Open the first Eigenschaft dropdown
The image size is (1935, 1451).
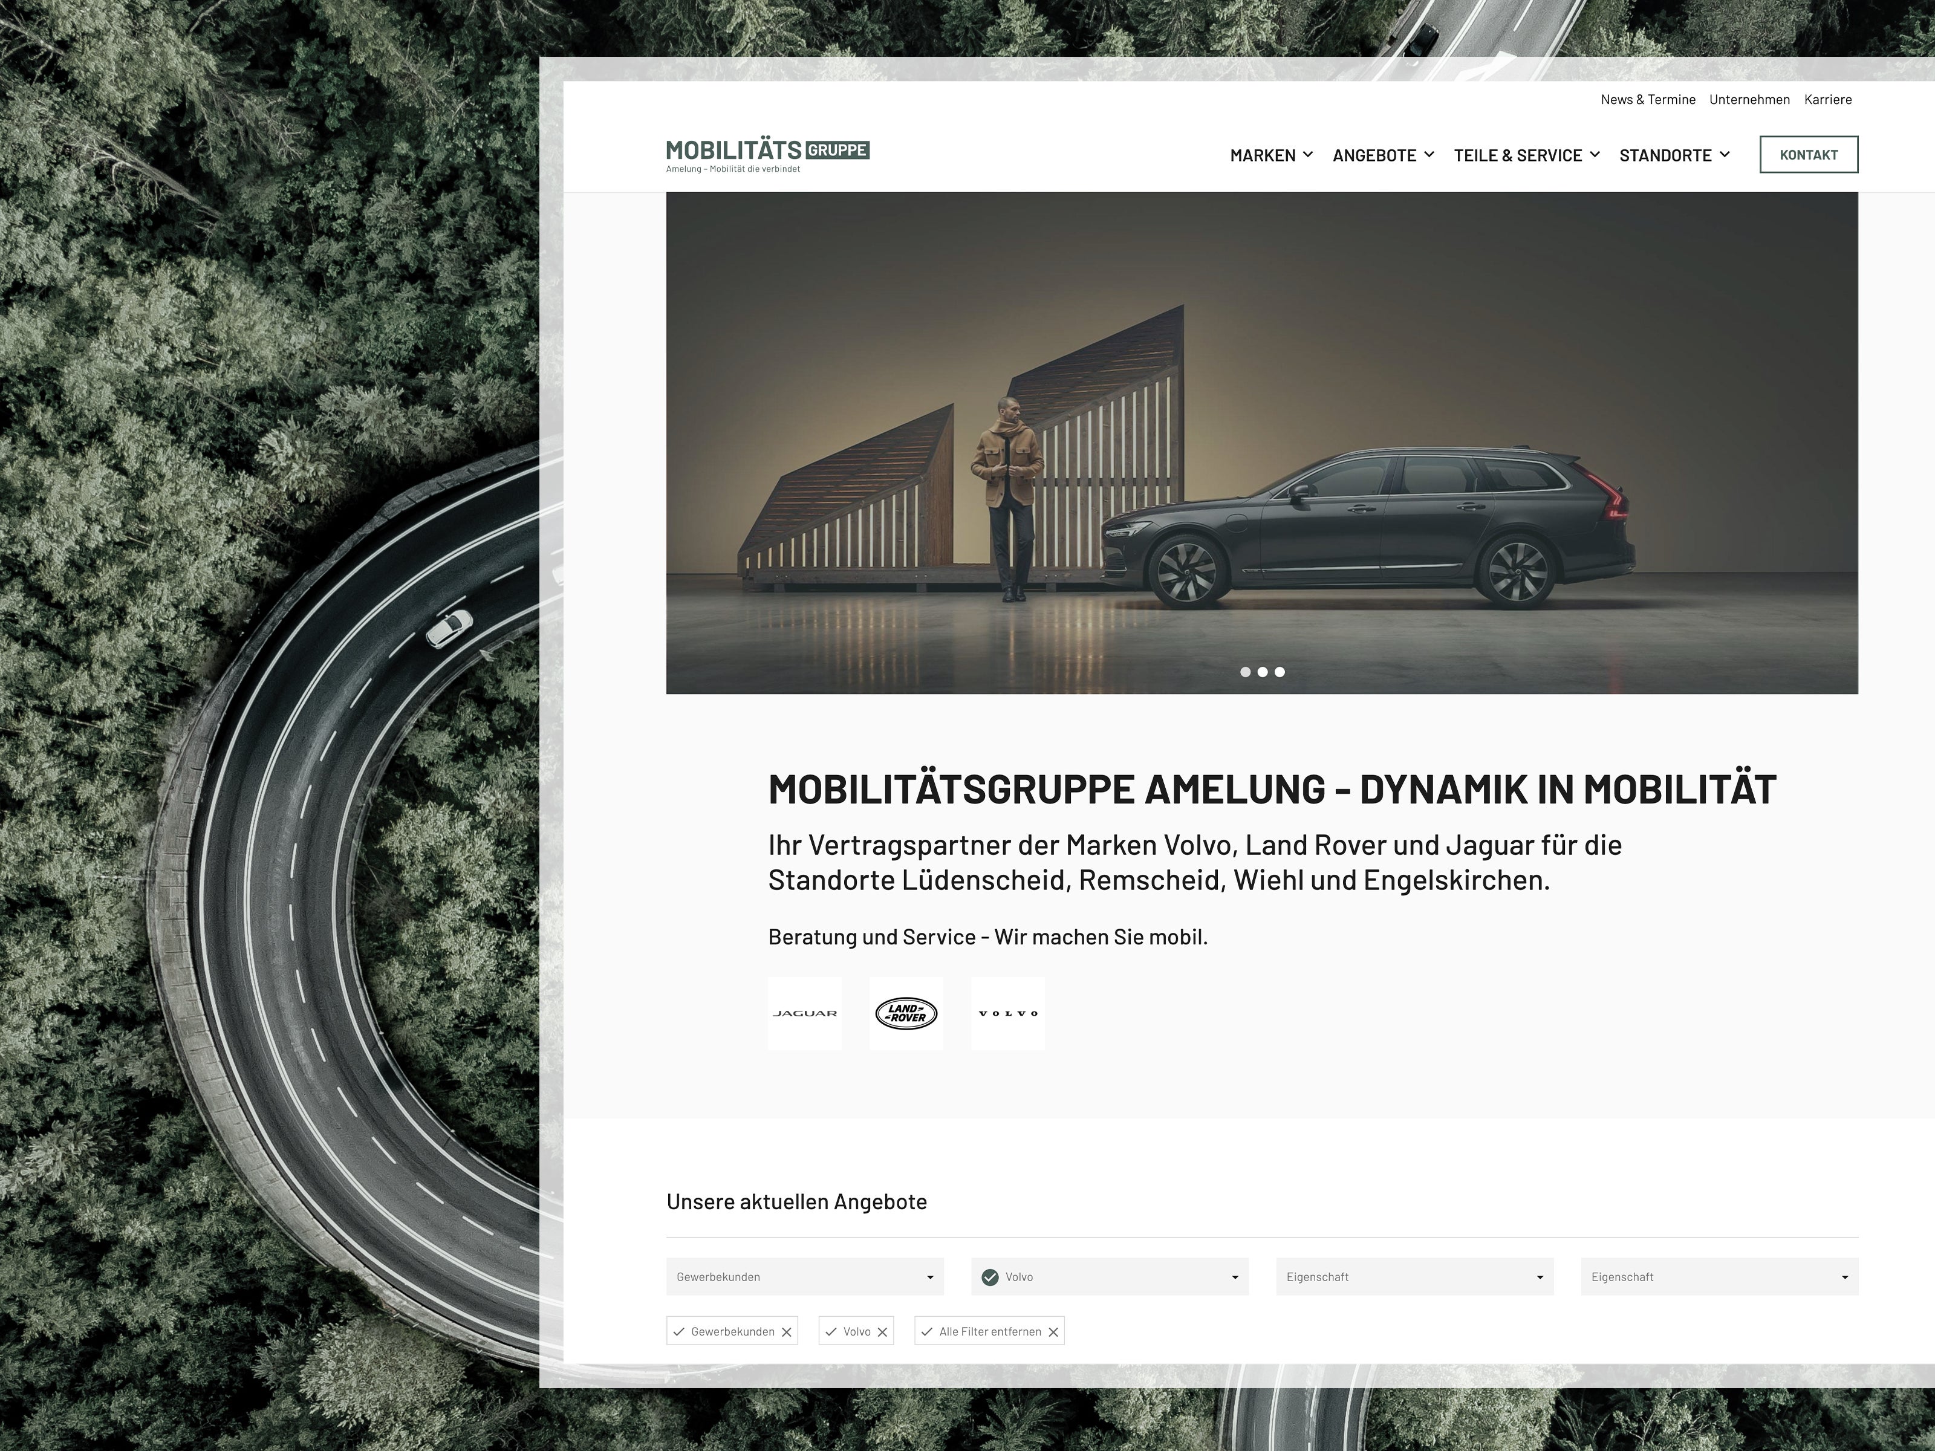[x=1414, y=1277]
